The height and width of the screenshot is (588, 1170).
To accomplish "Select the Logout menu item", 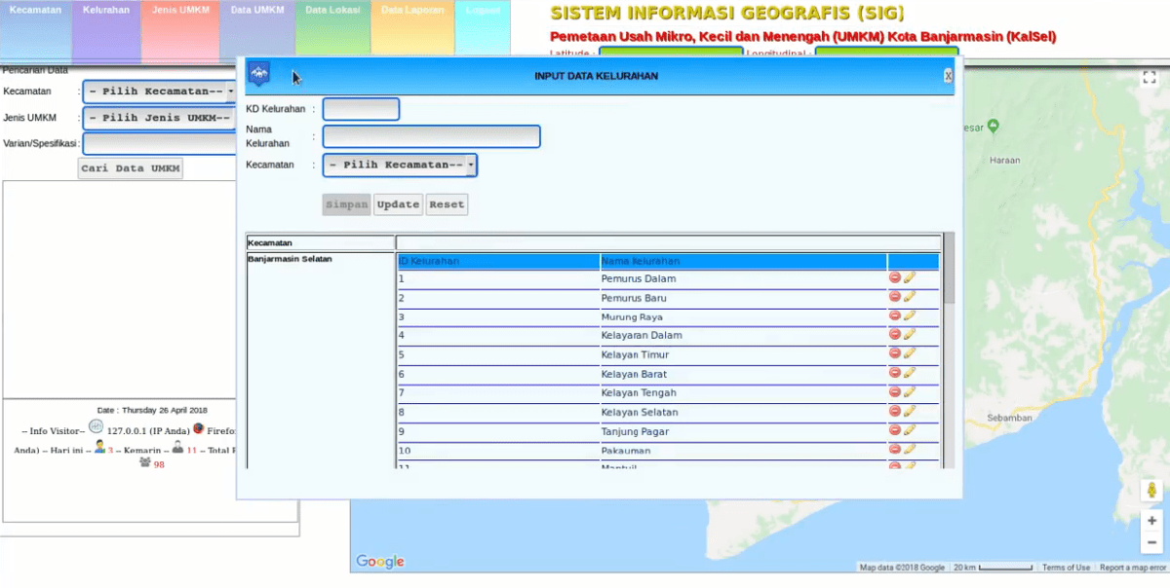I will pos(484,10).
